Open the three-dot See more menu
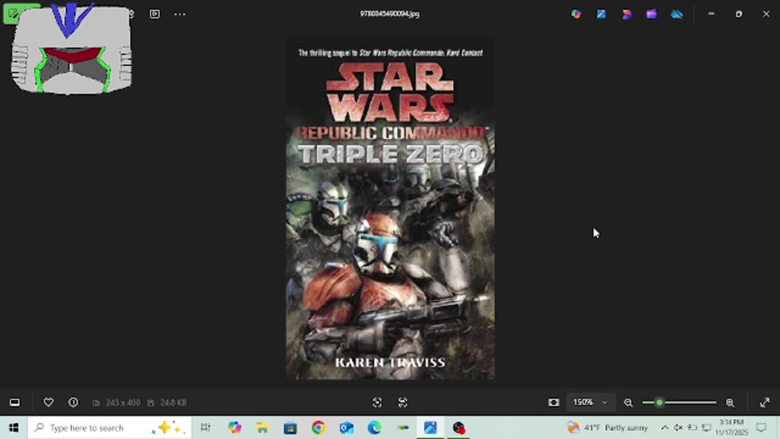The height and width of the screenshot is (439, 780). point(180,13)
